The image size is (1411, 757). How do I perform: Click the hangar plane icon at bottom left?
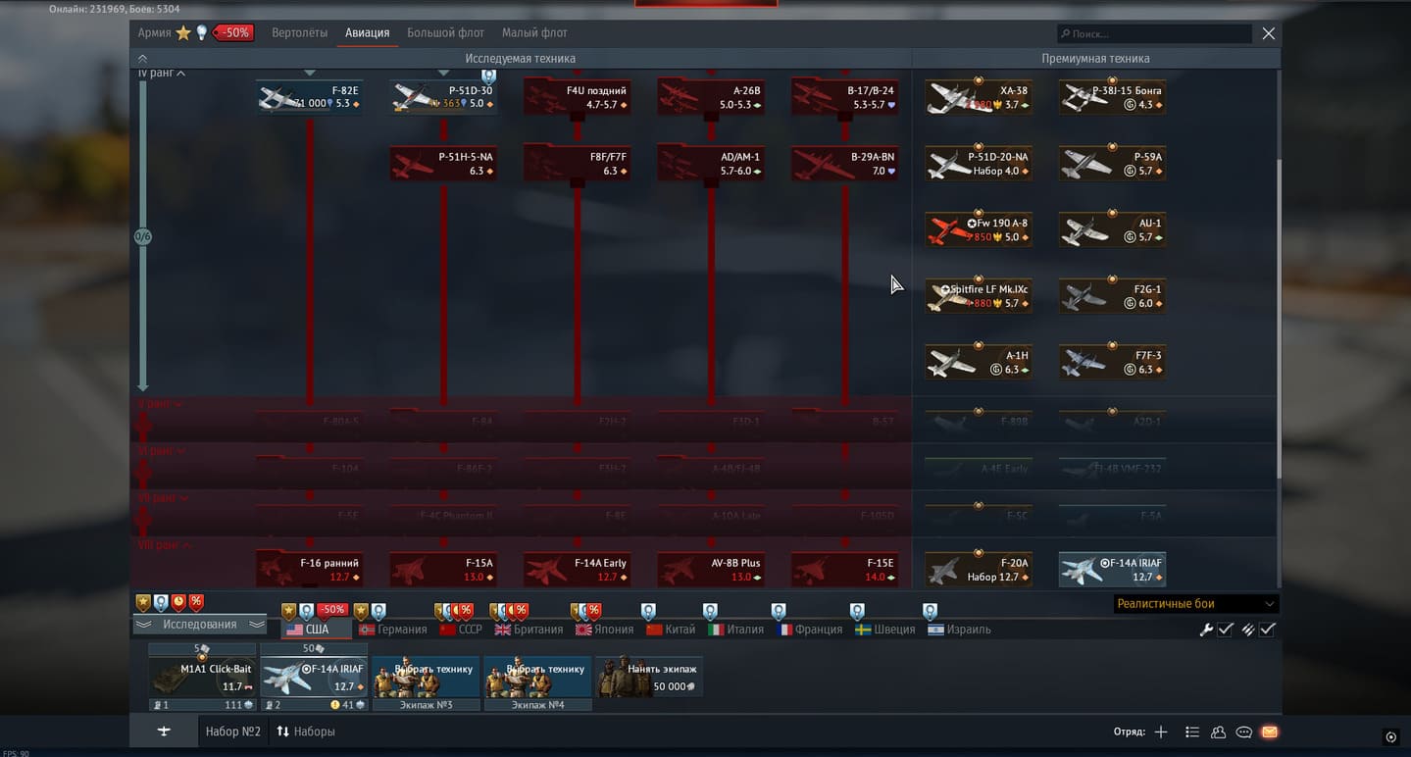[x=164, y=732]
